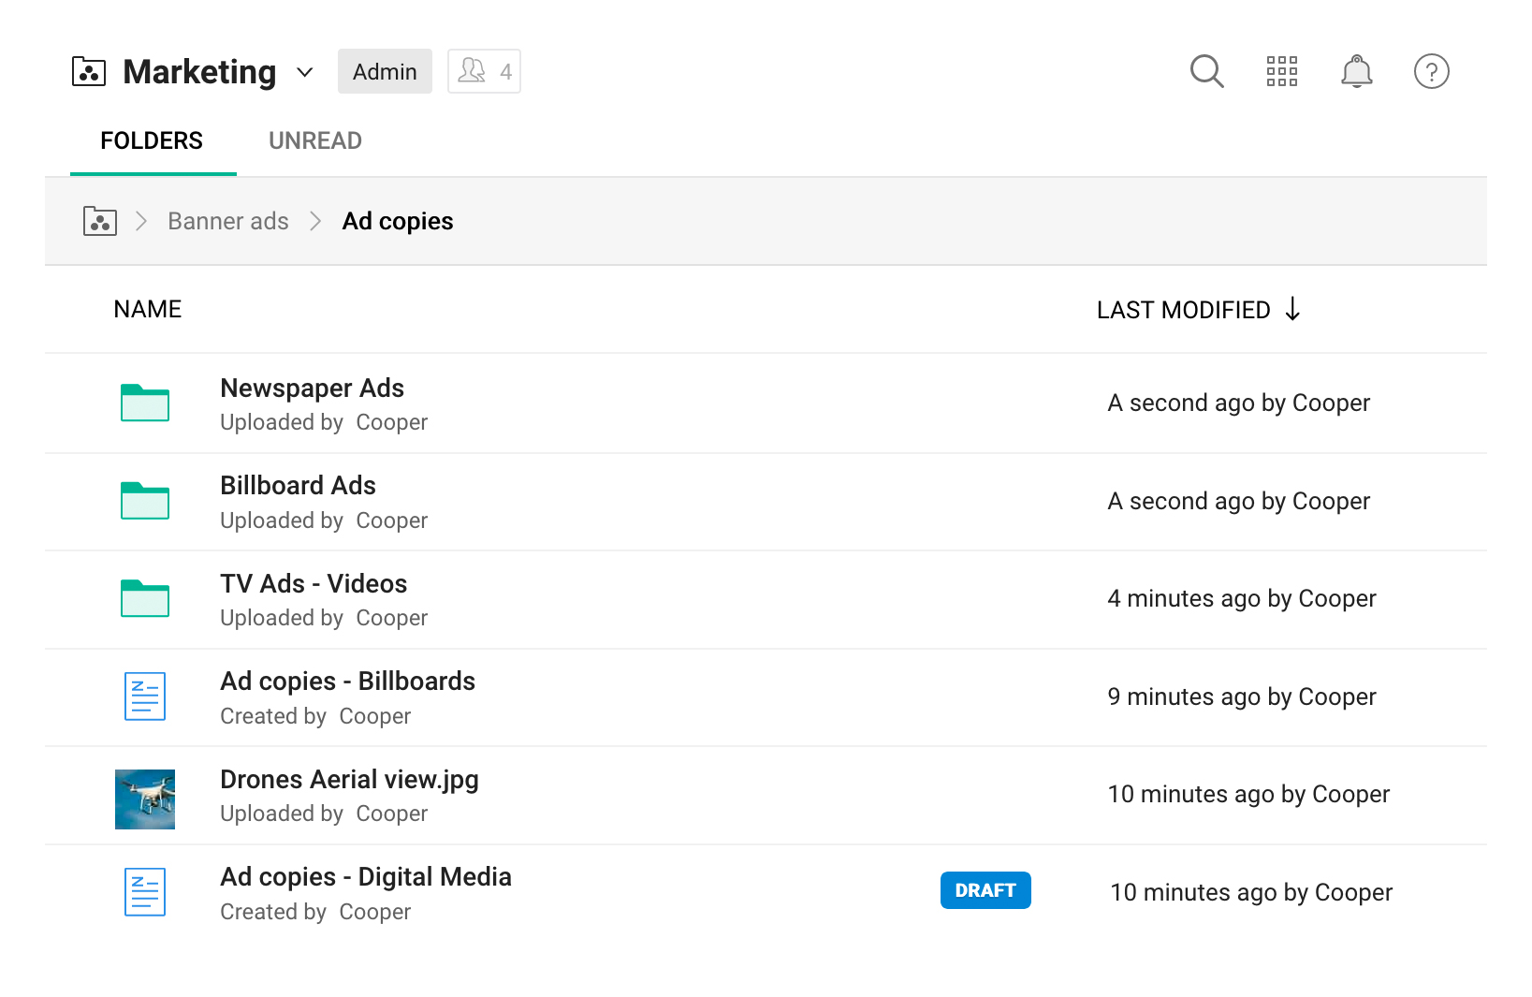Image resolution: width=1532 pixels, height=997 pixels.
Task: Click the team folder root breadcrumb icon
Action: pos(100,221)
